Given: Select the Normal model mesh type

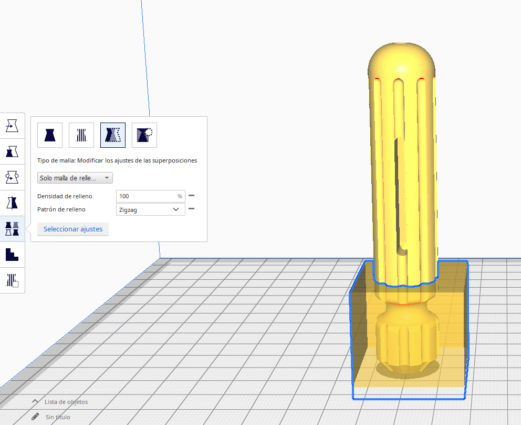Looking at the screenshot, I should pos(49,135).
